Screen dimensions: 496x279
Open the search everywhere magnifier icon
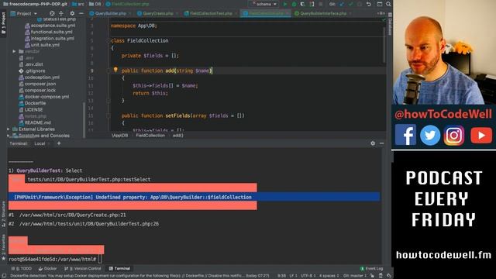[388, 4]
